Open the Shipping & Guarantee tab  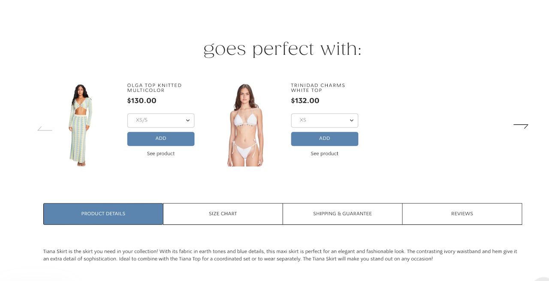click(x=343, y=214)
